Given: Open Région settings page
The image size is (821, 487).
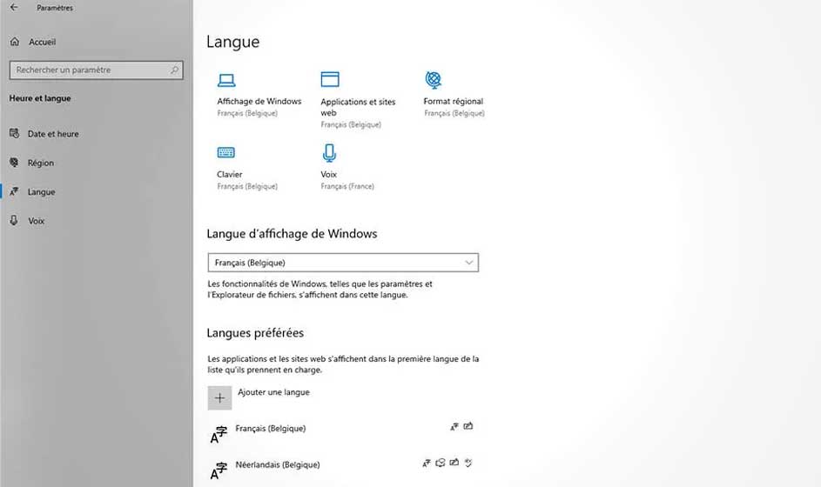Looking at the screenshot, I should (x=41, y=163).
